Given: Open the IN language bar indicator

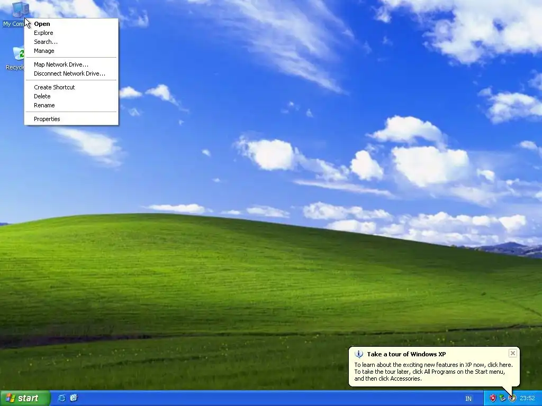Looking at the screenshot, I should tap(468, 399).
